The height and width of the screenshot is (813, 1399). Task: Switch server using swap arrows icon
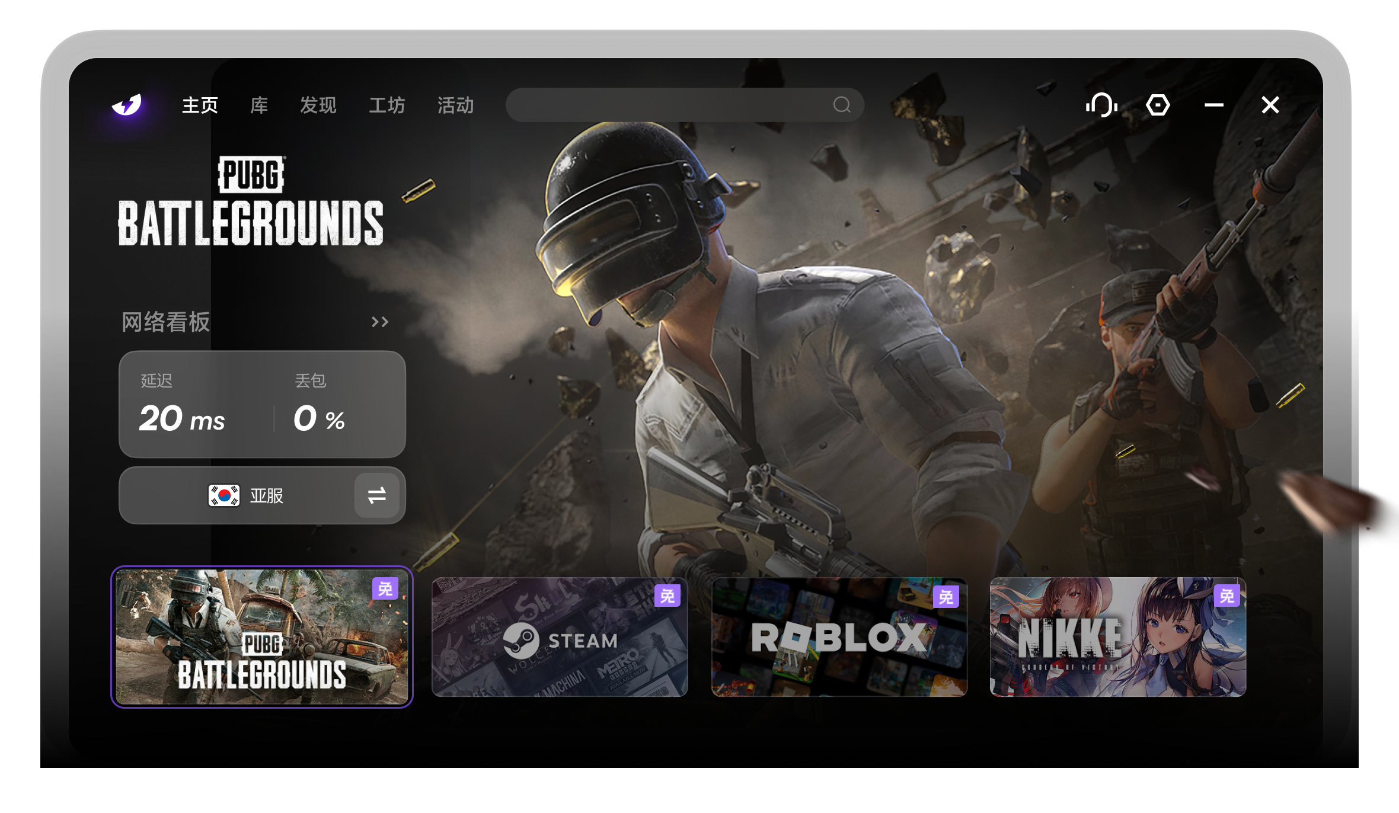[376, 495]
